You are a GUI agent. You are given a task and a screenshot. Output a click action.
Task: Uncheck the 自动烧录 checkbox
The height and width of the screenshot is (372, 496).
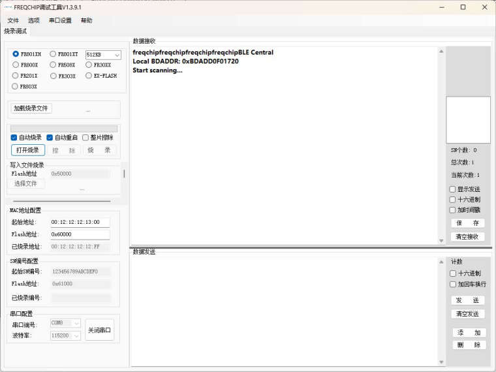(x=14, y=138)
